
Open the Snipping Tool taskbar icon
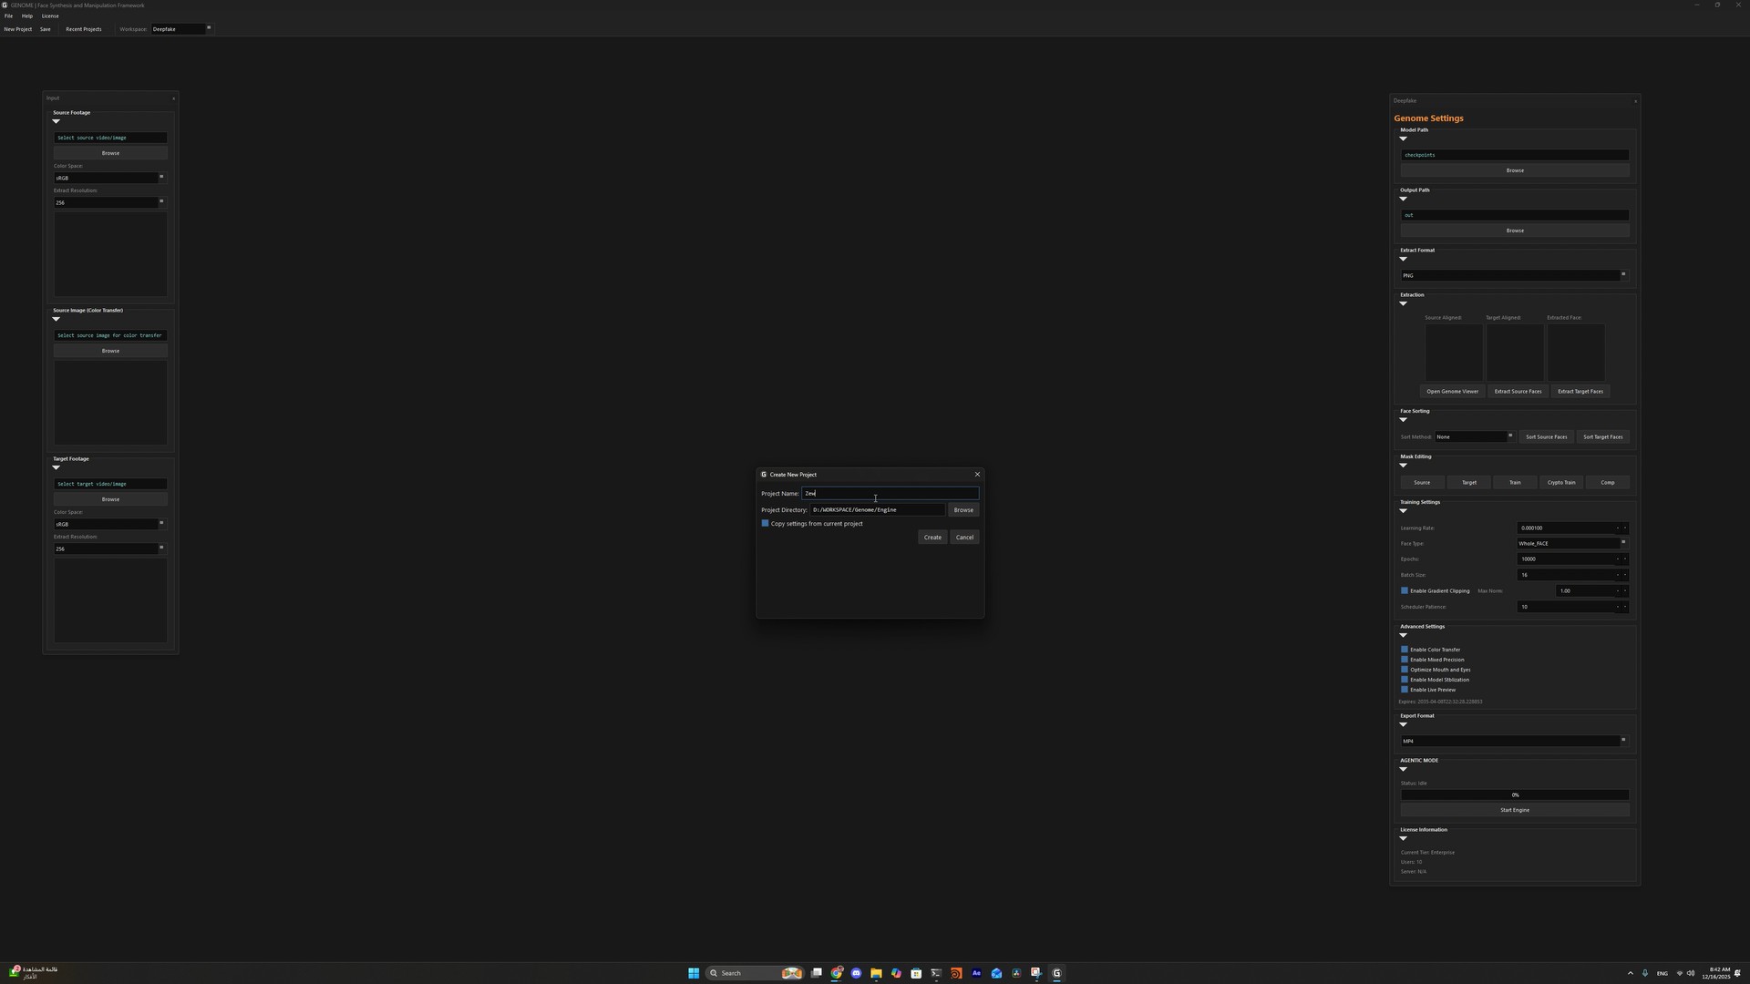point(1036,973)
